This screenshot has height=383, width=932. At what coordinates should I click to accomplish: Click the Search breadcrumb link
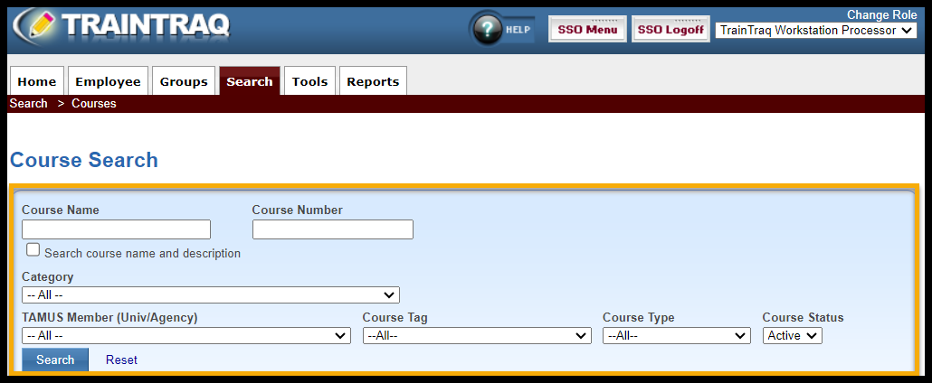(28, 104)
